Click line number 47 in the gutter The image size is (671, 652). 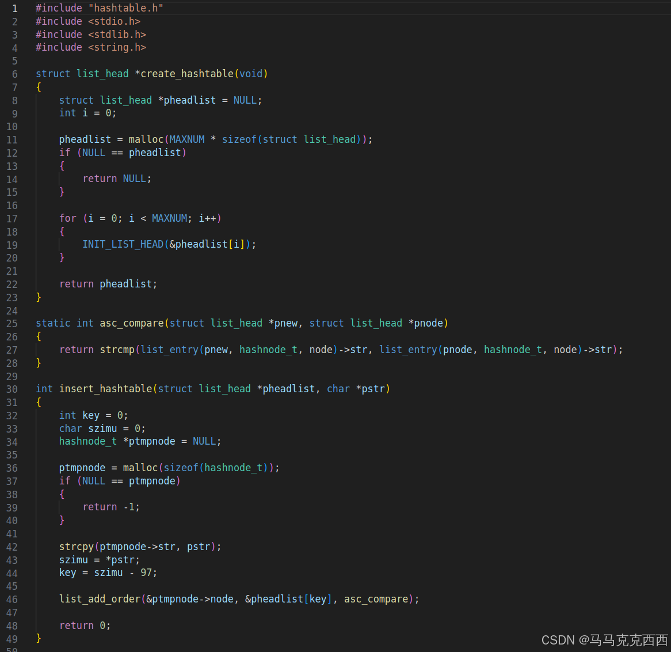12,613
